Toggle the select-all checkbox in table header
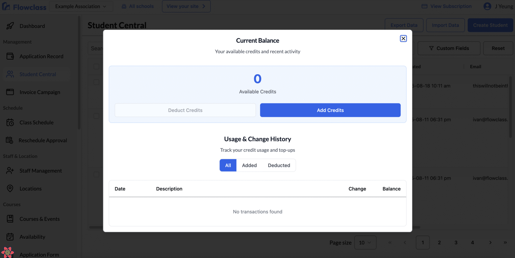 96,66
